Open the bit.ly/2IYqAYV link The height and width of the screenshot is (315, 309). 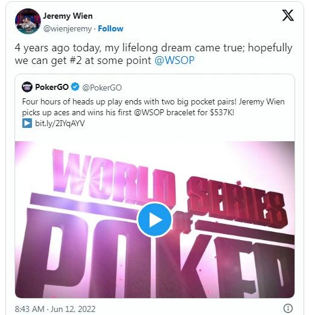(x=60, y=123)
